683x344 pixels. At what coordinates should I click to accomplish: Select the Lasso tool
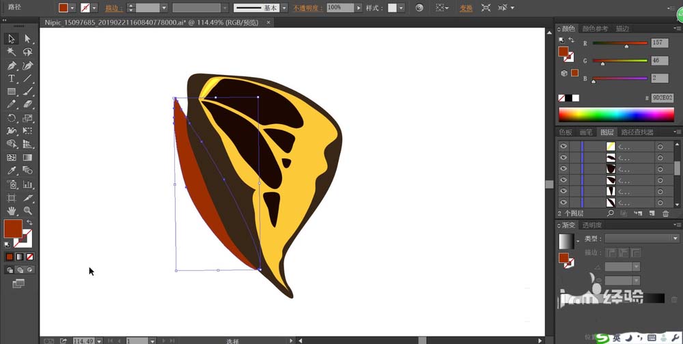coord(27,52)
